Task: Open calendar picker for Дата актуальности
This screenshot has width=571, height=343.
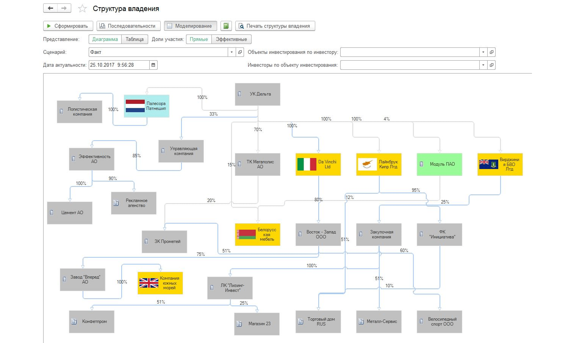Action: [x=153, y=65]
